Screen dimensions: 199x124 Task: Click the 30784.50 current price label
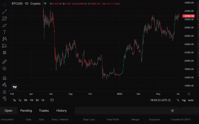click(188, 16)
